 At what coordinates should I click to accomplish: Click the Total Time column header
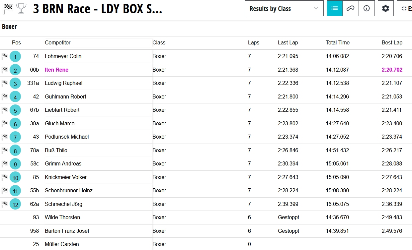coord(337,43)
